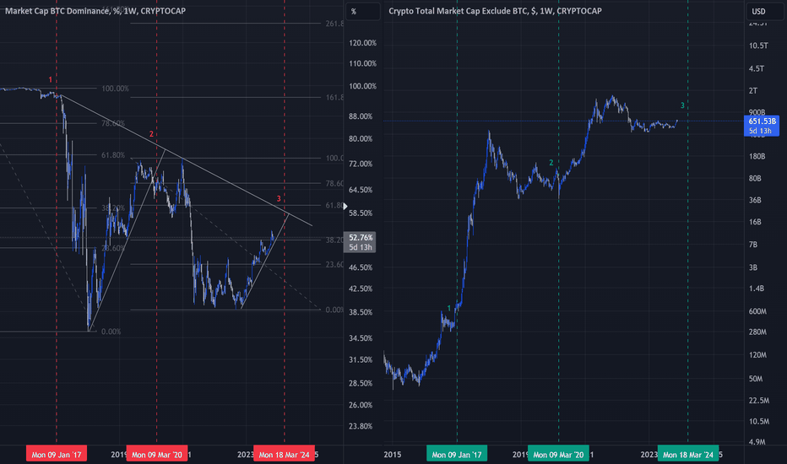Click the 2023 label on altcoin chart time axis
Screen dimensions: 787x464
click(x=649, y=455)
